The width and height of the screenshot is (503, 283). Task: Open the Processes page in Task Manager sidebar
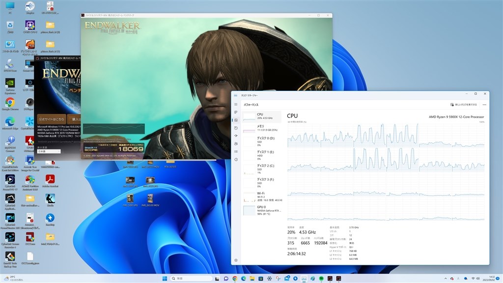[236, 113]
